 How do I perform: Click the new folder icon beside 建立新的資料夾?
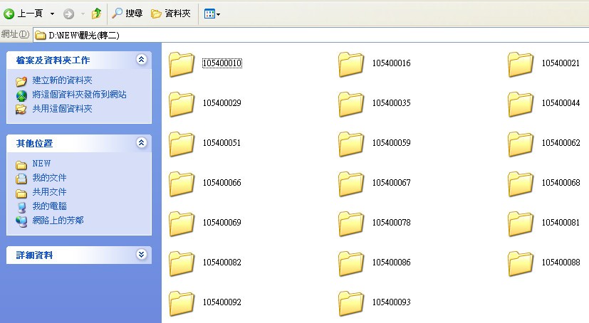pyautogui.click(x=21, y=81)
